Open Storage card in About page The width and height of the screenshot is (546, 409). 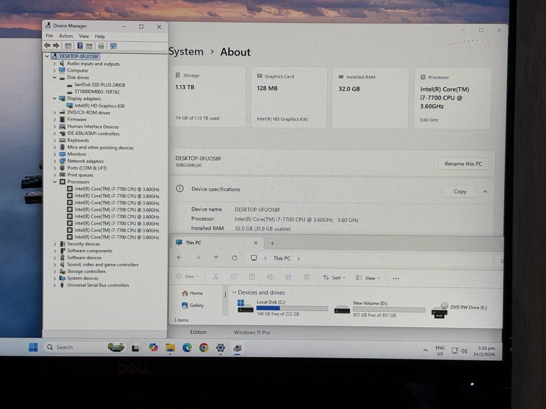207,96
